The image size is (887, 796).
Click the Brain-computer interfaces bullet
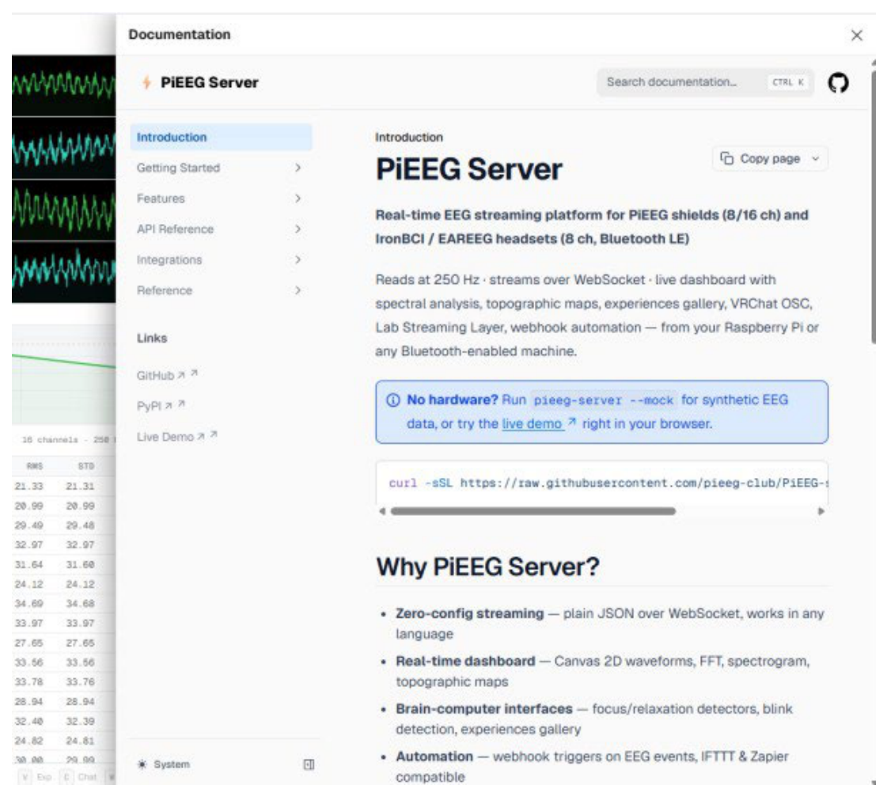[x=594, y=718]
